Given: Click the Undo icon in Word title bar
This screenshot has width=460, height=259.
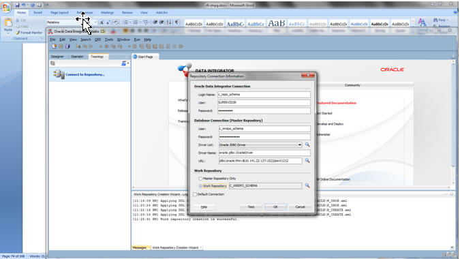Looking at the screenshot, I should [24, 5].
